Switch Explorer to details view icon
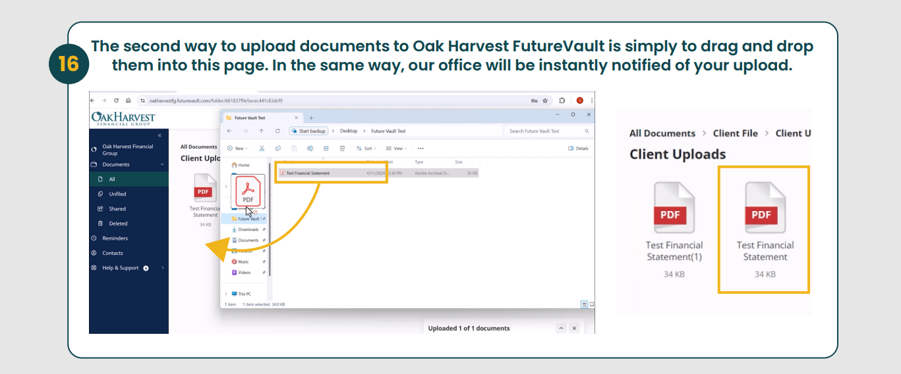901x374 pixels. coord(585,304)
